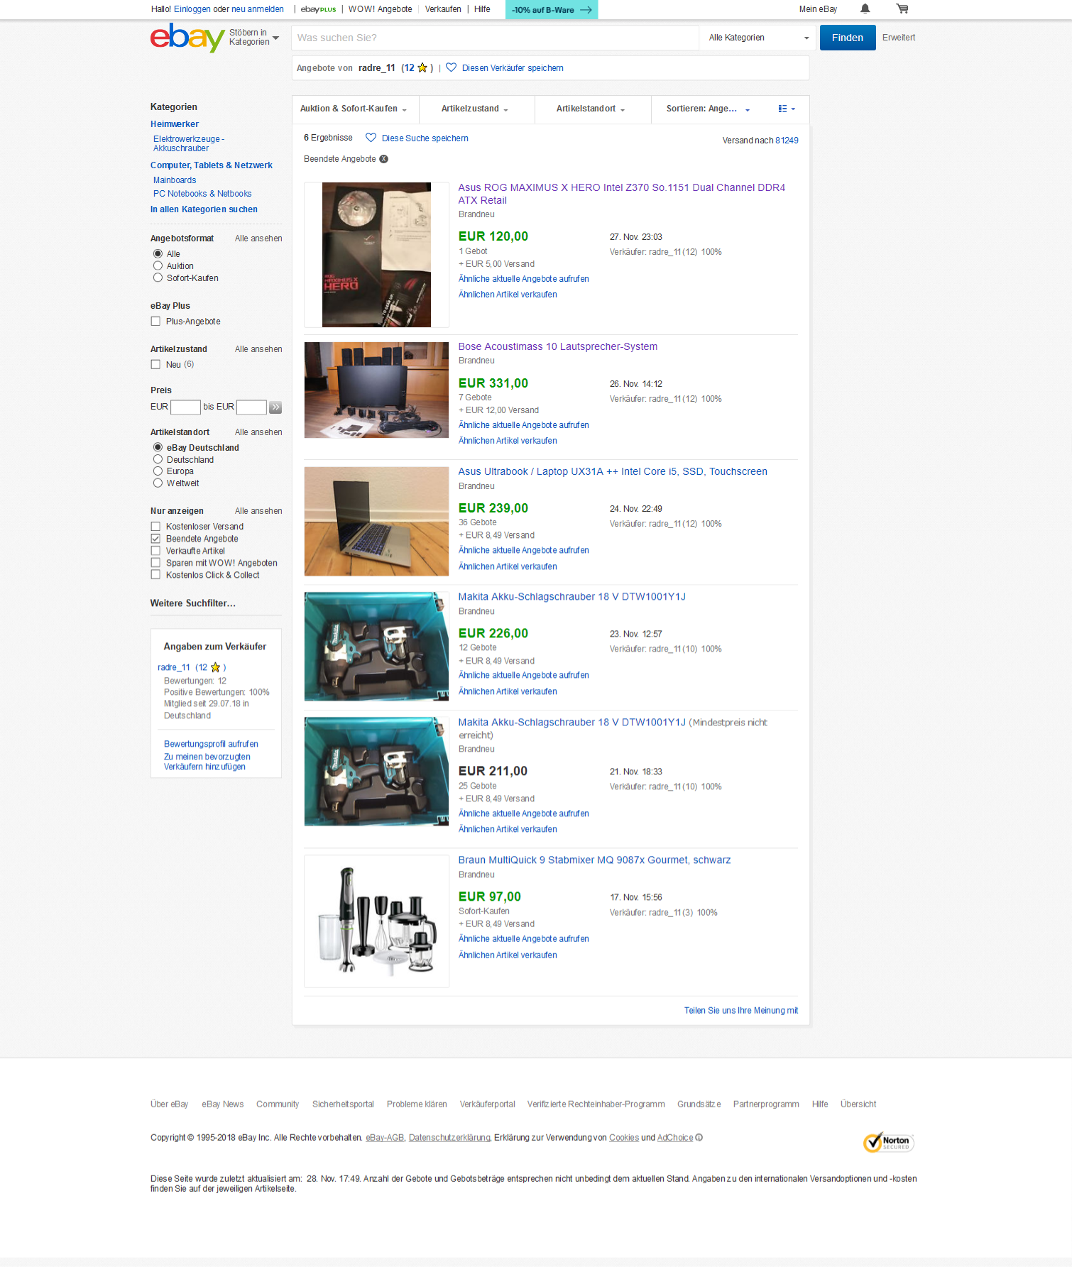Open 'Bose Acoustimass 10 Lautsprecher-System' title
The width and height of the screenshot is (1072, 1267).
[x=558, y=346]
